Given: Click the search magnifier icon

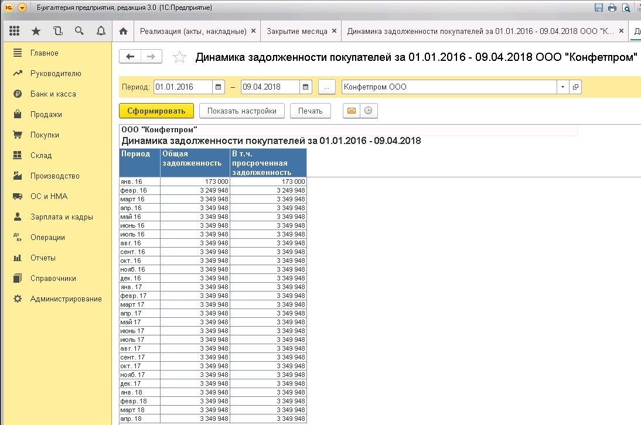Looking at the screenshot, I should coord(79,31).
